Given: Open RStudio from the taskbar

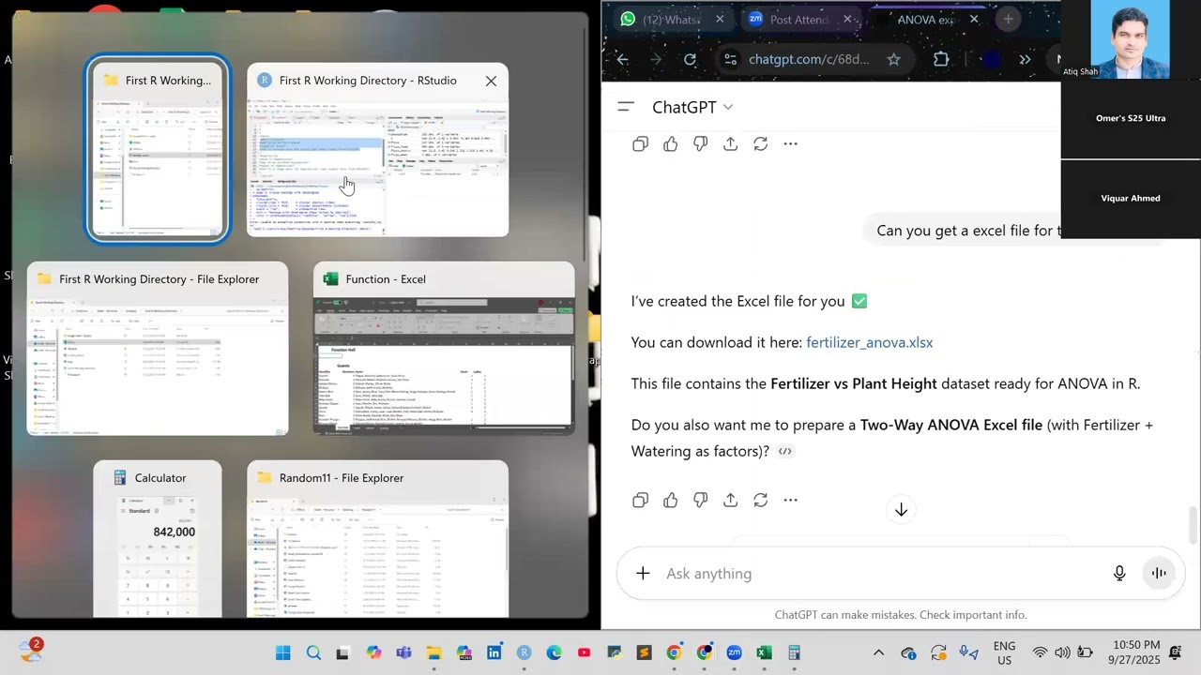Looking at the screenshot, I should coord(524,652).
